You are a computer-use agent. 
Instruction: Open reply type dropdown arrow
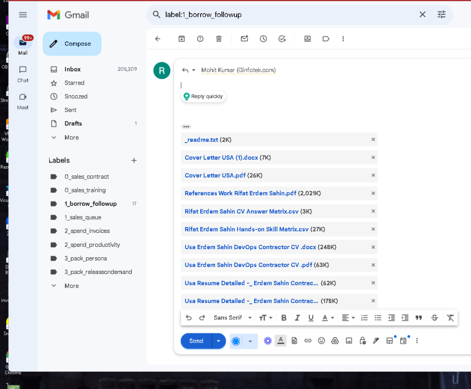194,70
